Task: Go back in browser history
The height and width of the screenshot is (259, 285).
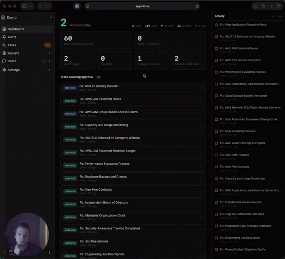Action: click(40, 6)
